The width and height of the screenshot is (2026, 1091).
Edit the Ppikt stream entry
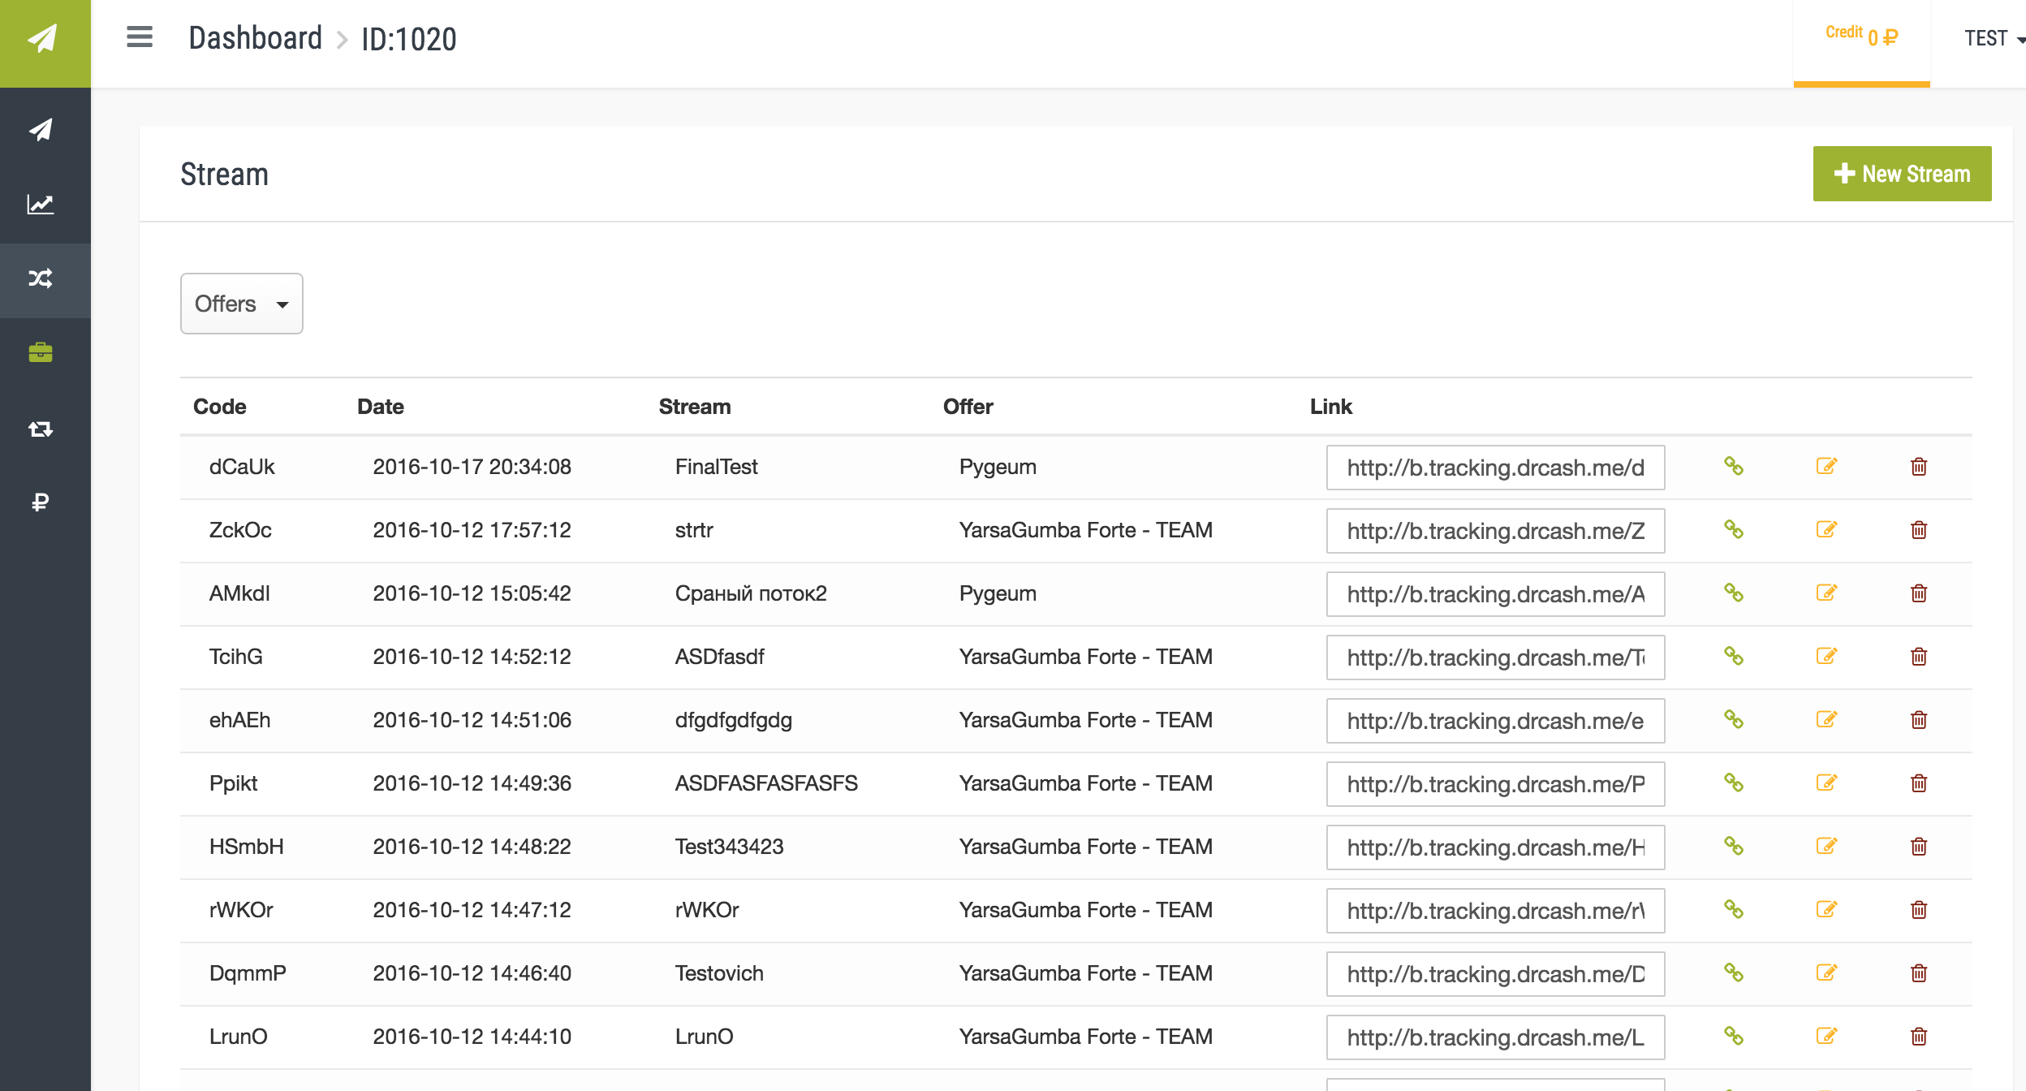(1826, 783)
